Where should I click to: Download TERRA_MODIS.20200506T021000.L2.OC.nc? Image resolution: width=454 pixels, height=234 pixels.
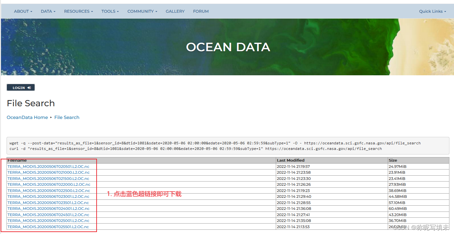point(49,172)
